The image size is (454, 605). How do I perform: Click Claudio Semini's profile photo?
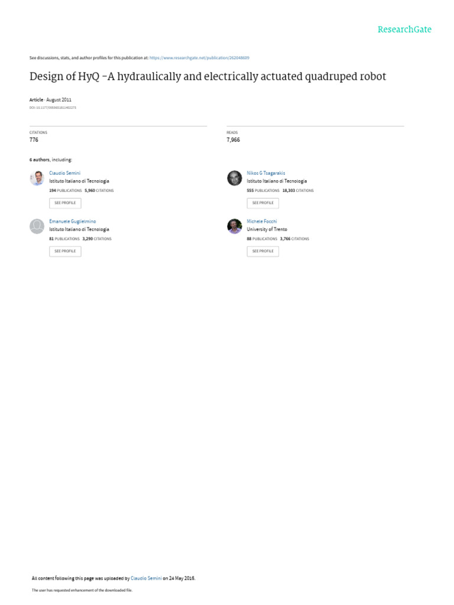(37, 178)
